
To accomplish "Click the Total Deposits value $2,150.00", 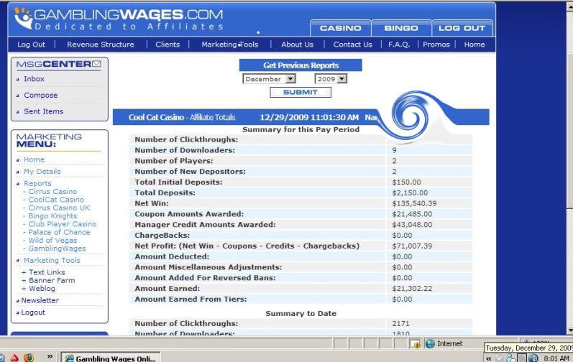I will 410,193.
